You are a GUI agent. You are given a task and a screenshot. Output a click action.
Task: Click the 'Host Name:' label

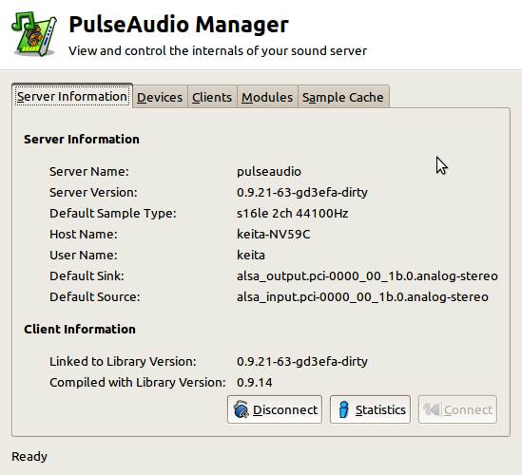tap(84, 234)
